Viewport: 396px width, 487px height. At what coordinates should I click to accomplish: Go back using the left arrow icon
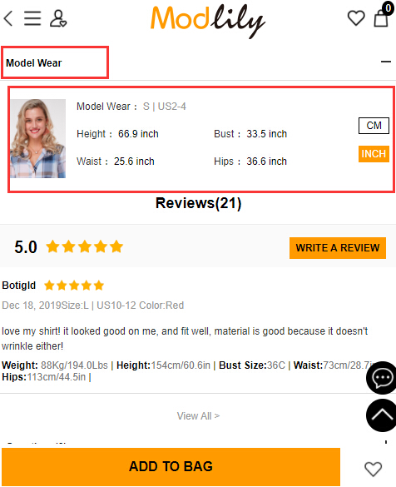8,18
